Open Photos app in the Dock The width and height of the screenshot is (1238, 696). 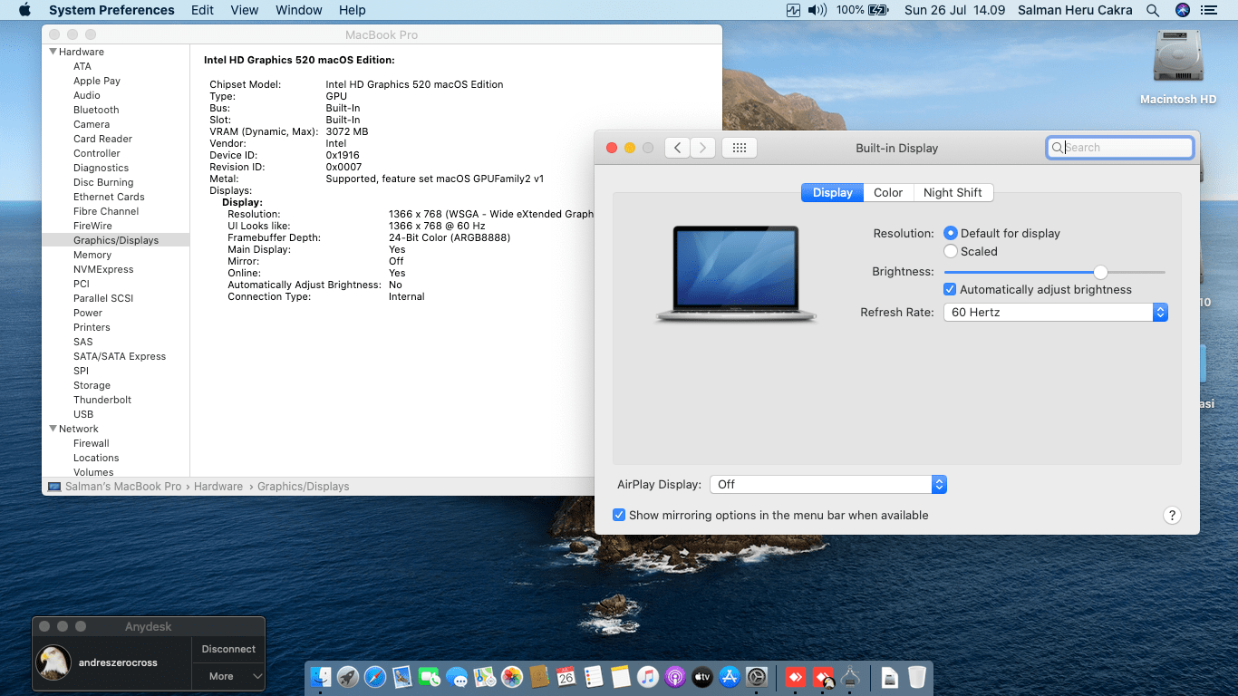512,677
